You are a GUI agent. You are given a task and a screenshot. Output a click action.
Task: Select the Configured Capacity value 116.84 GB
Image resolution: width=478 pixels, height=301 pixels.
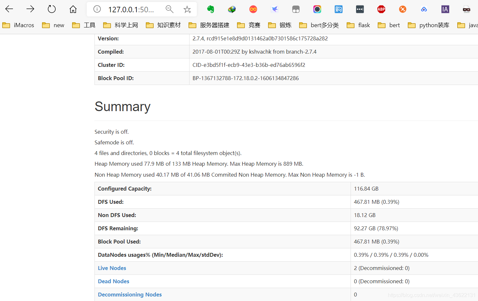[366, 189]
